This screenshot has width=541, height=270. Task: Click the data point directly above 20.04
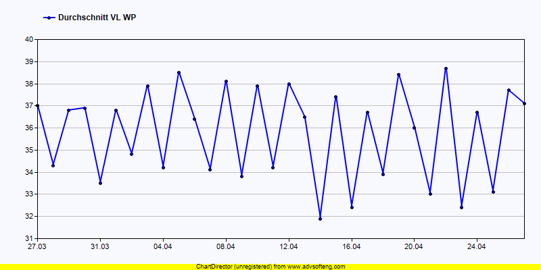[414, 128]
